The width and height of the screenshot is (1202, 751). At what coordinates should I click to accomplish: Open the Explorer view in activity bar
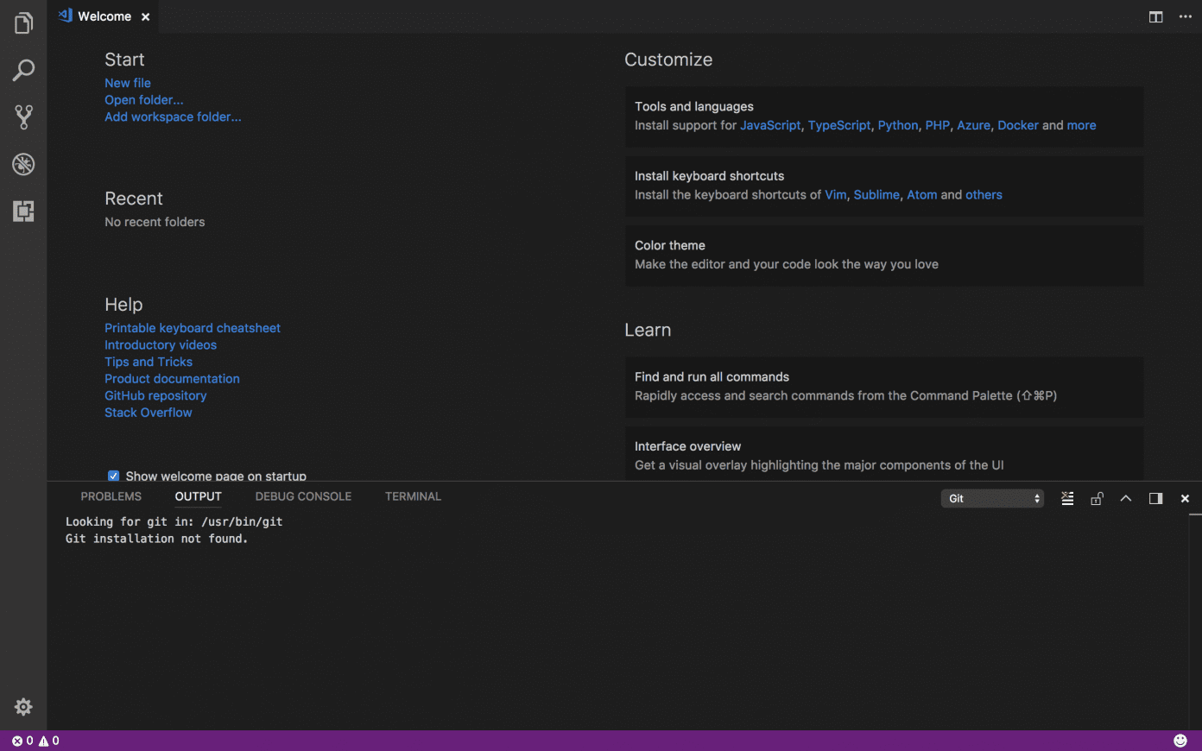[23, 23]
